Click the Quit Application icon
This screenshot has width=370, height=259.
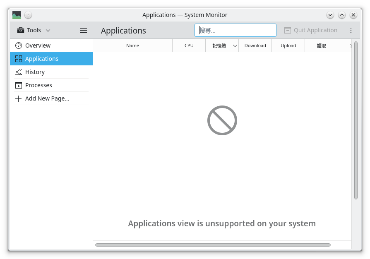[287, 30]
